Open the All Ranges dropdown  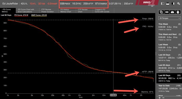(x=170, y=18)
